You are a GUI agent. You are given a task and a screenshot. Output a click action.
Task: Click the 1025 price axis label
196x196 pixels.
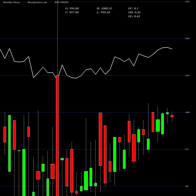187,76
